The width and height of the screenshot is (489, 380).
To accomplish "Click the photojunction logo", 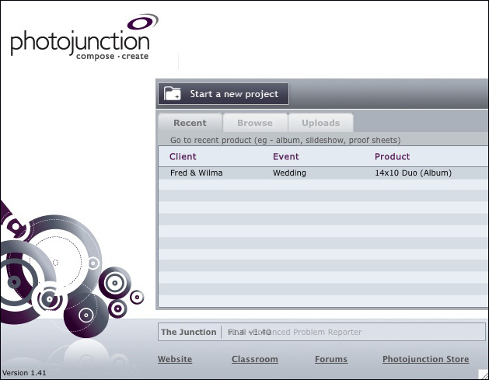I will pyautogui.click(x=84, y=37).
